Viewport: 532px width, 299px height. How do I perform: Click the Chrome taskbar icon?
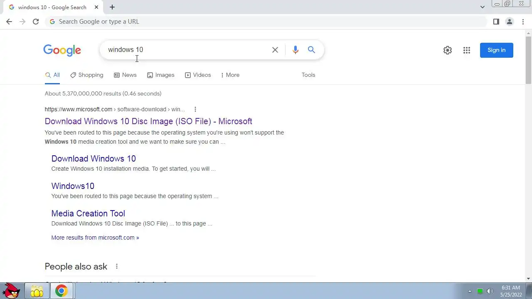click(62, 292)
